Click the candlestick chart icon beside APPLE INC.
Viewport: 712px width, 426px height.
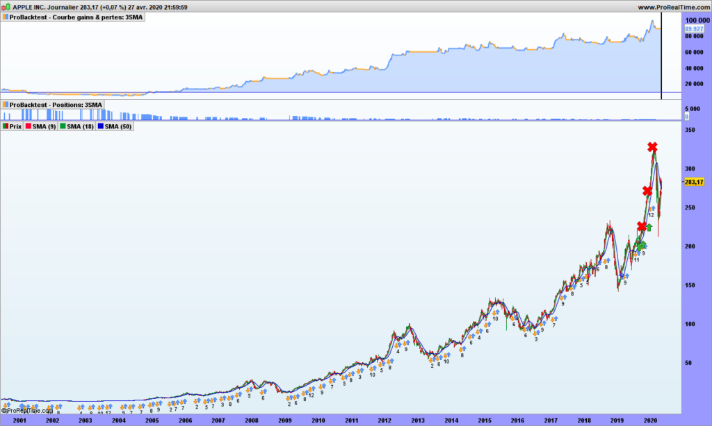6,7
